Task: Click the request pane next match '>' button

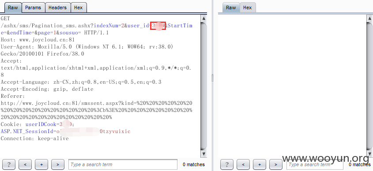Action: (x=58, y=164)
